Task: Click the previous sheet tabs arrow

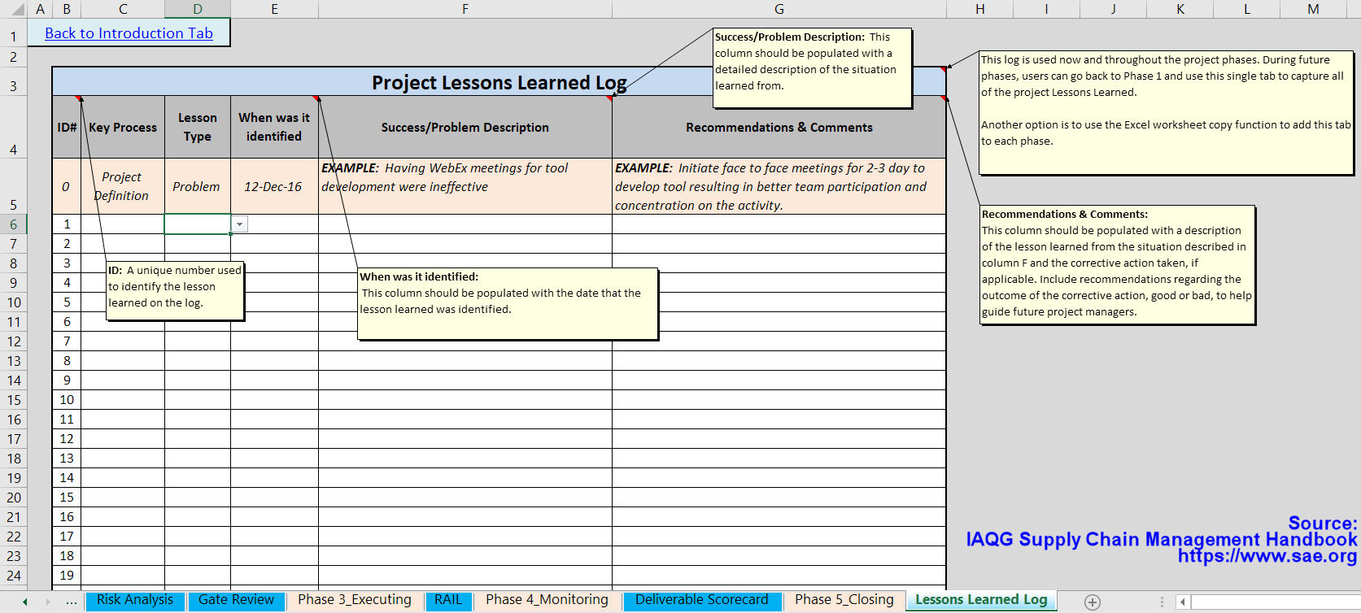Action: (25, 602)
